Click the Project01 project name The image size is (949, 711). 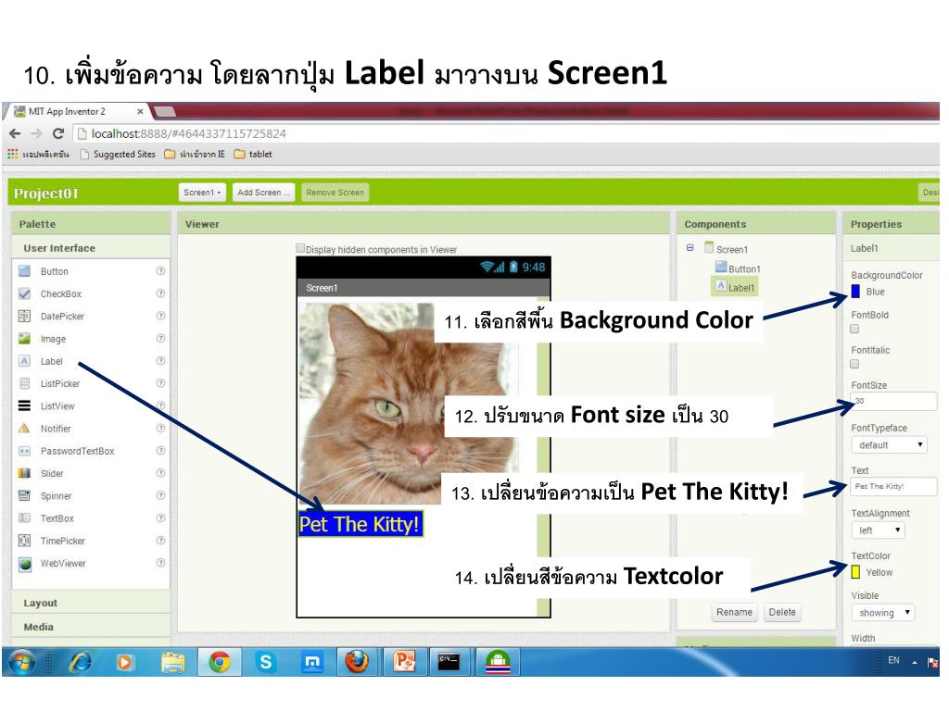(x=46, y=193)
